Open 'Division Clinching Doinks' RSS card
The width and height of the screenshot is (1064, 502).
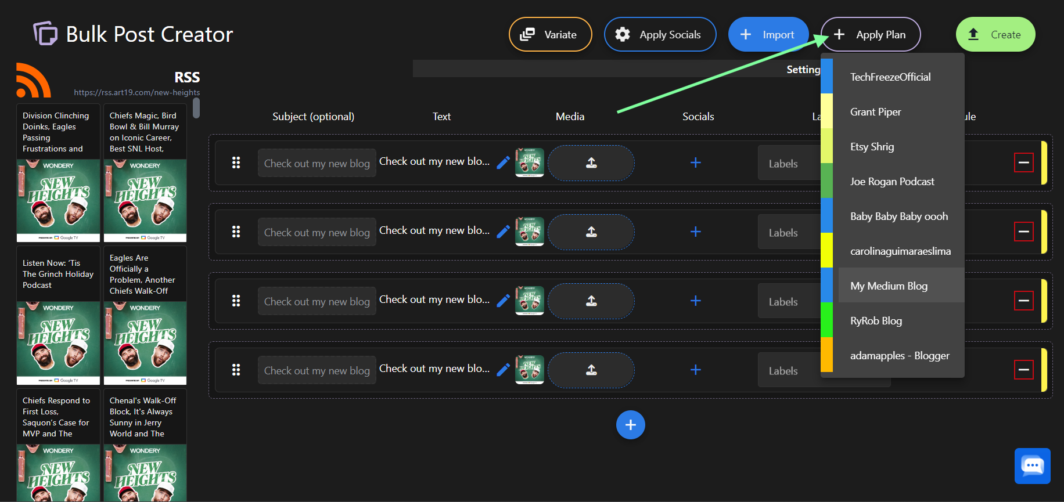point(58,173)
